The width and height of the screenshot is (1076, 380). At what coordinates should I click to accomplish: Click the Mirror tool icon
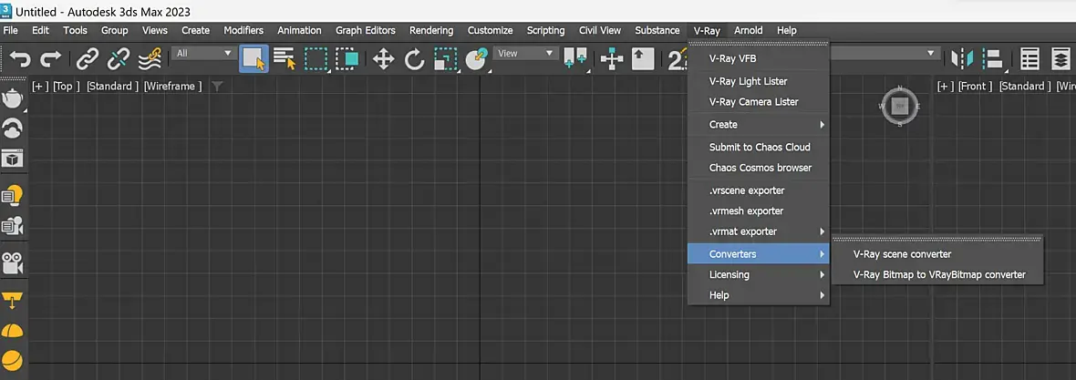[963, 59]
